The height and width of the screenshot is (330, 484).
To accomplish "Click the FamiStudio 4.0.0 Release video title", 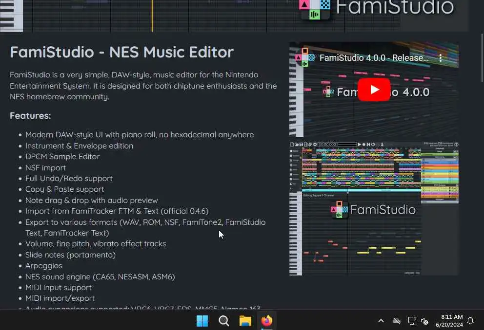I will pos(374,58).
